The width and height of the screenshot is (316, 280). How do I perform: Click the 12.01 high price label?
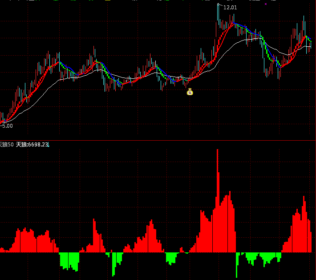click(x=230, y=8)
